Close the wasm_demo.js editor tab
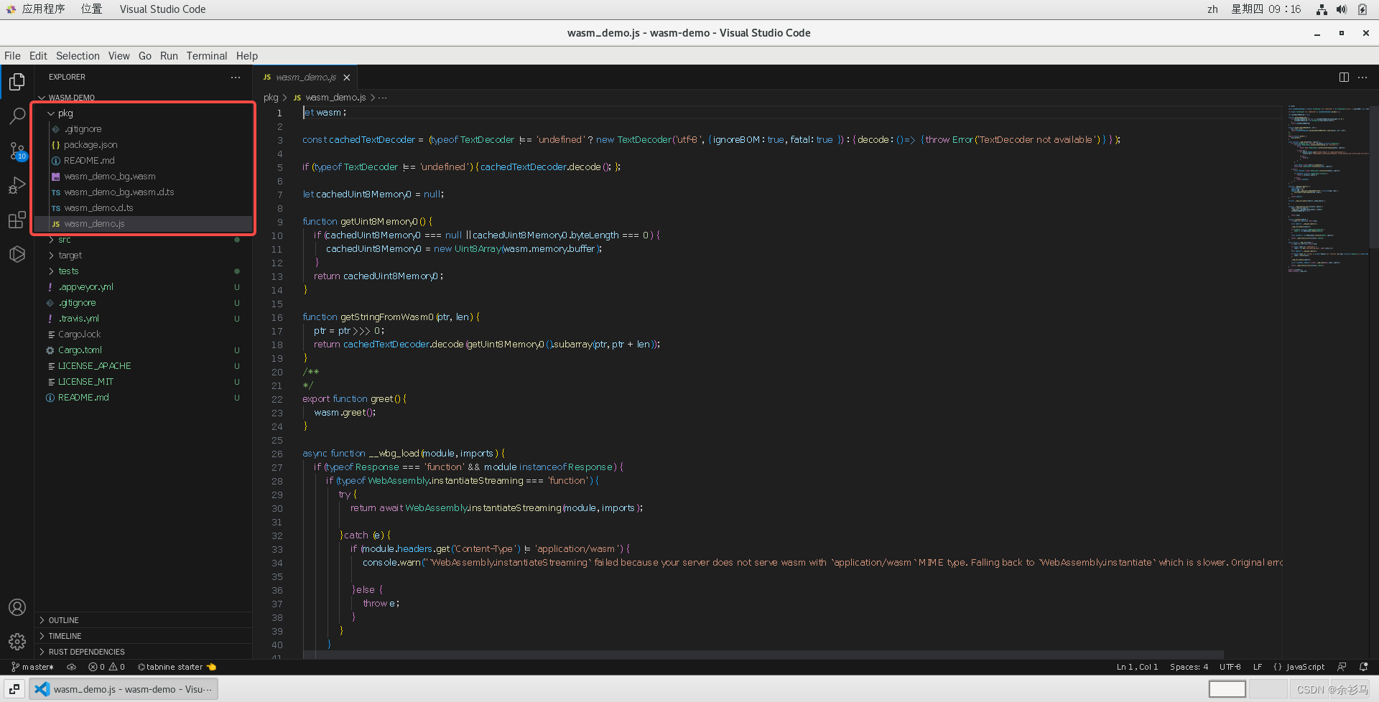Viewport: 1379px width, 702px height. [x=347, y=78]
